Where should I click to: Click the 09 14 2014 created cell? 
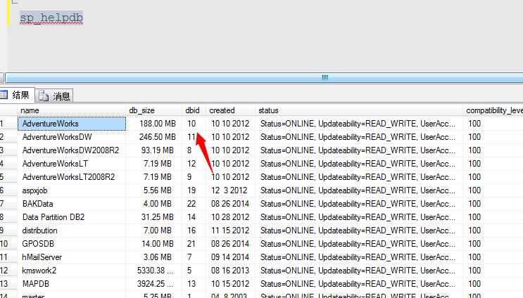click(230, 257)
